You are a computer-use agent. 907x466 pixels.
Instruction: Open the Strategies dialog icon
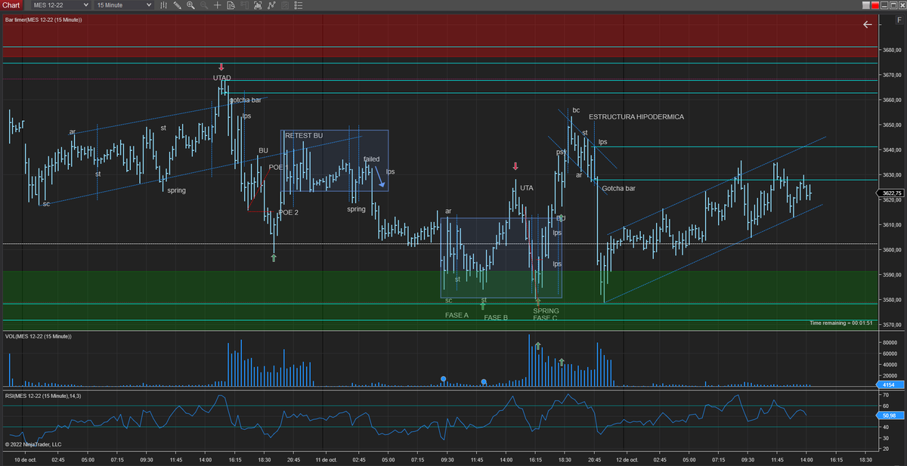[285, 5]
